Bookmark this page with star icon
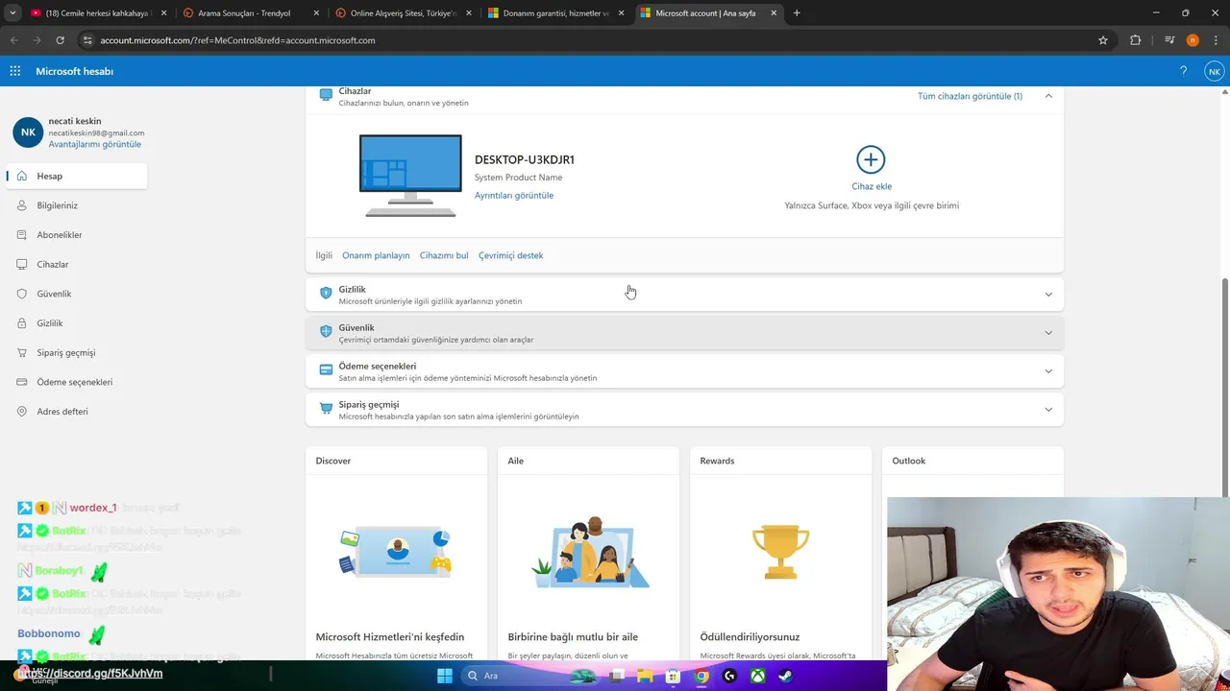This screenshot has height=691, width=1230. (1103, 40)
